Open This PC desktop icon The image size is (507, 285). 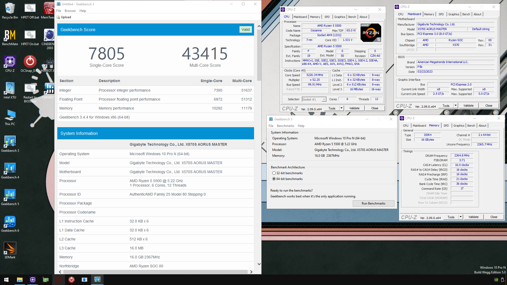[x=10, y=117]
